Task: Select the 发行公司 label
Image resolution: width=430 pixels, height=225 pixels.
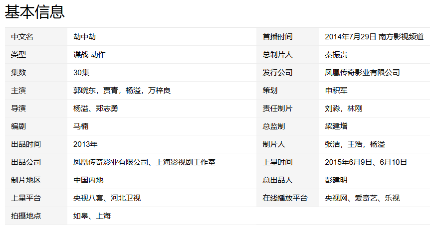Action: point(277,73)
